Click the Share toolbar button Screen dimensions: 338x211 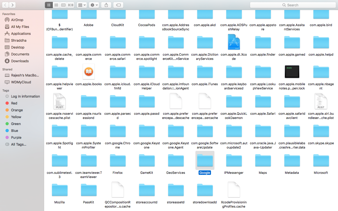pyautogui.click(x=106, y=5)
